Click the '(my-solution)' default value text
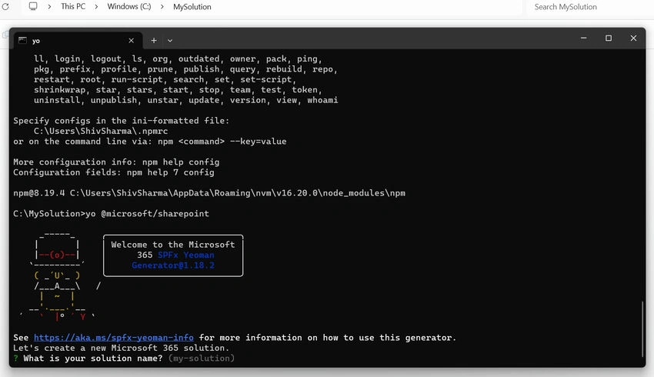This screenshot has height=377, width=654. pos(202,359)
